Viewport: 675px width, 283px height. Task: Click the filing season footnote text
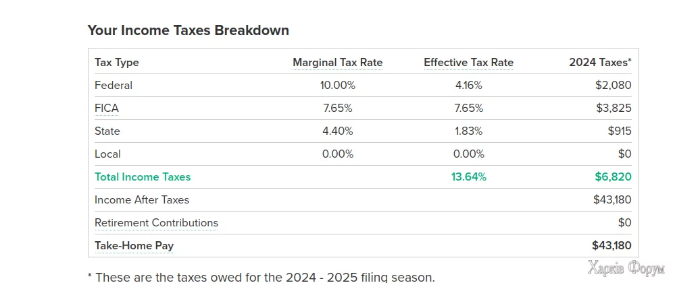(261, 277)
